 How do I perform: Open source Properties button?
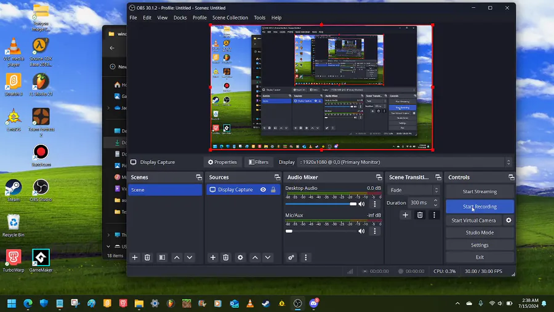[x=222, y=162]
